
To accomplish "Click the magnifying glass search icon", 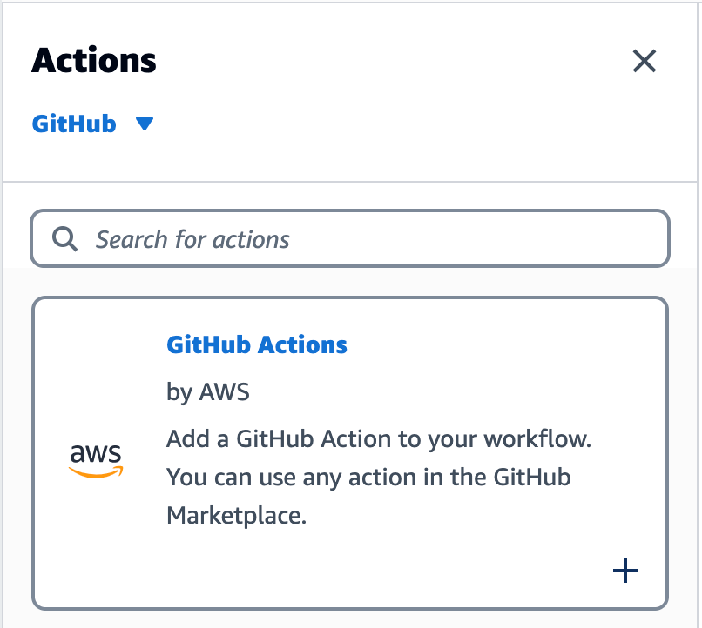I will [64, 238].
